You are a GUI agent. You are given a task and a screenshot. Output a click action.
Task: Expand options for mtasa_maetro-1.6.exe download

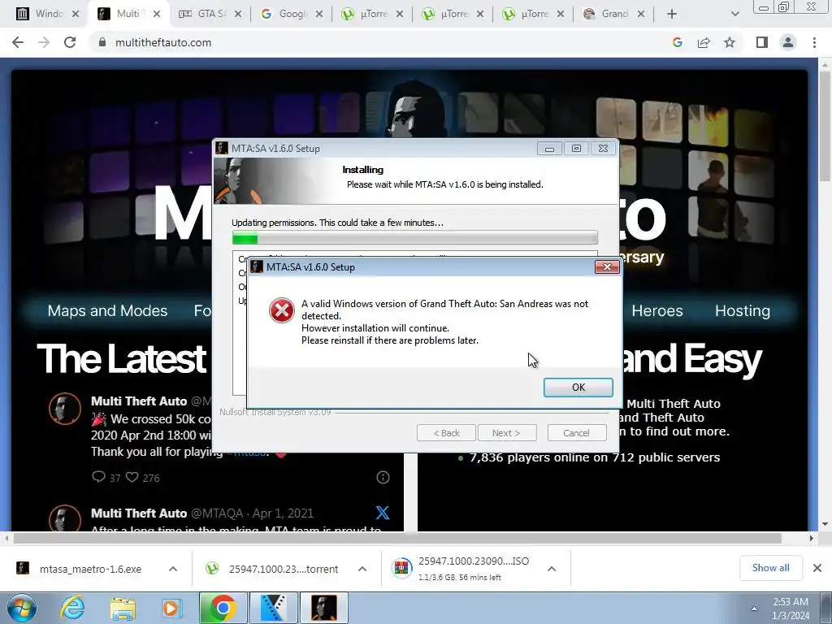point(173,569)
